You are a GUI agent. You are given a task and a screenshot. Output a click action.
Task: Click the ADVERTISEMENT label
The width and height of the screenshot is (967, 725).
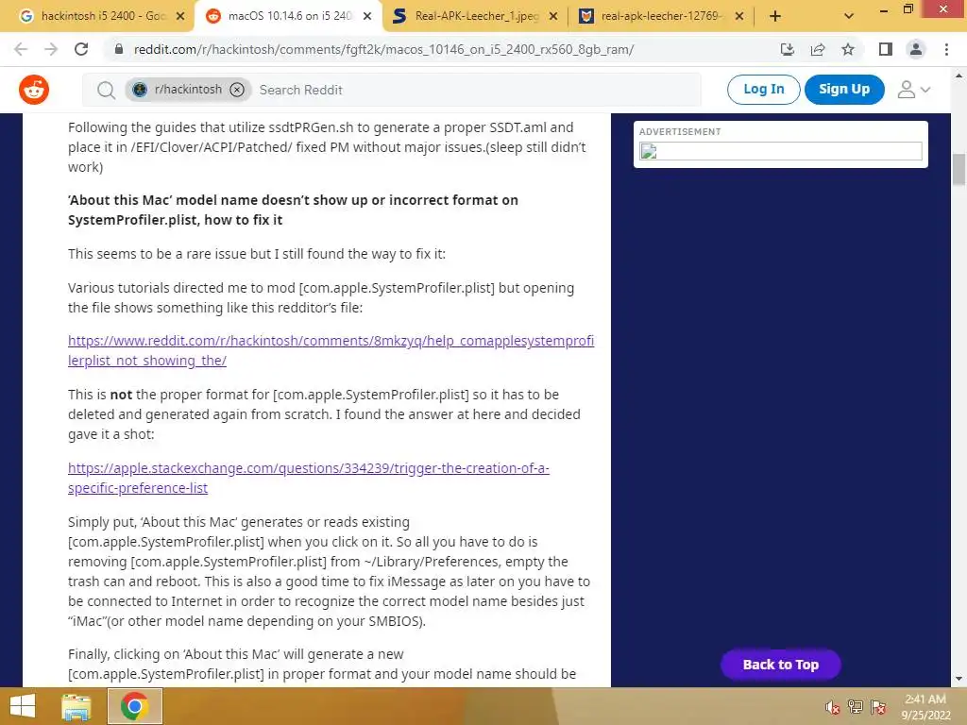[x=680, y=132]
